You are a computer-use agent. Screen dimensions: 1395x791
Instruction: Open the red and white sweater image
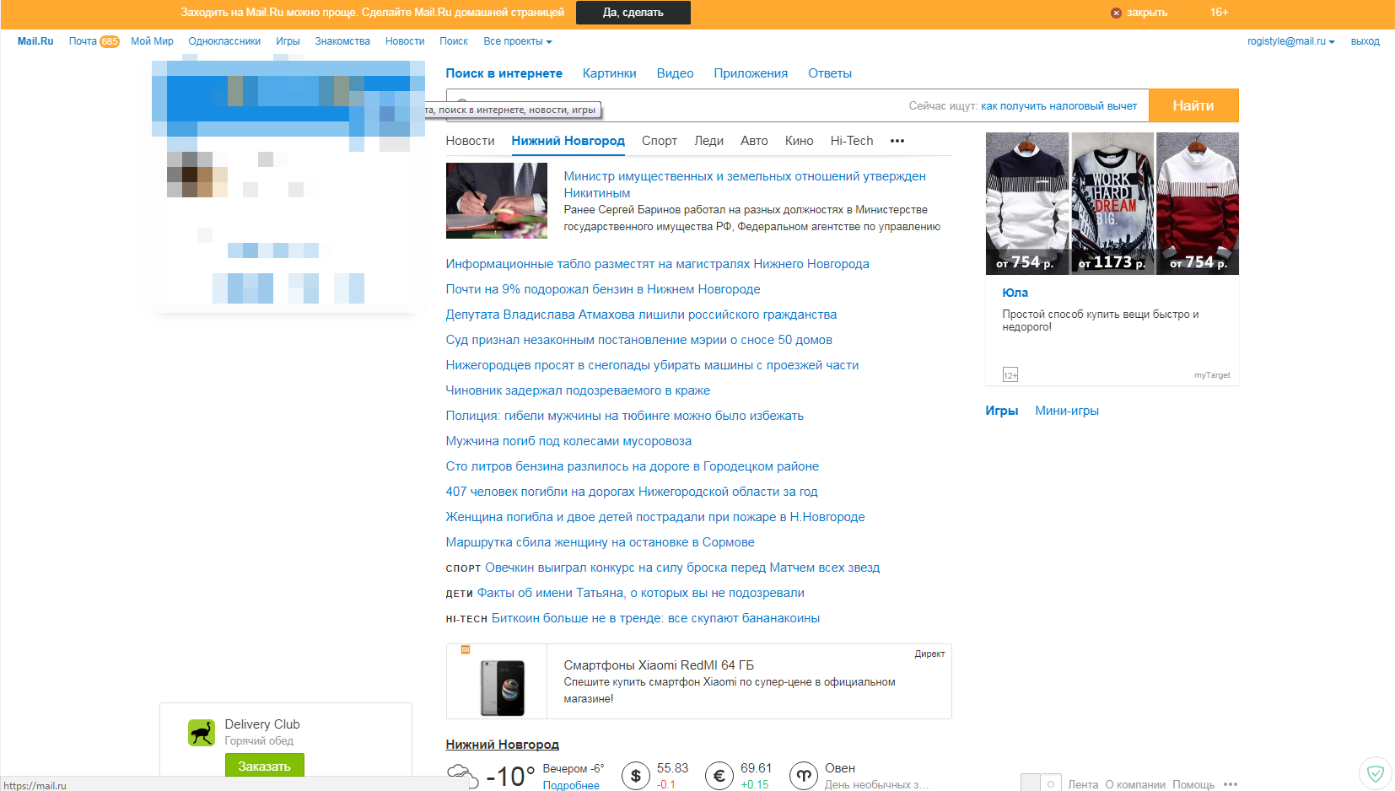(x=1198, y=203)
